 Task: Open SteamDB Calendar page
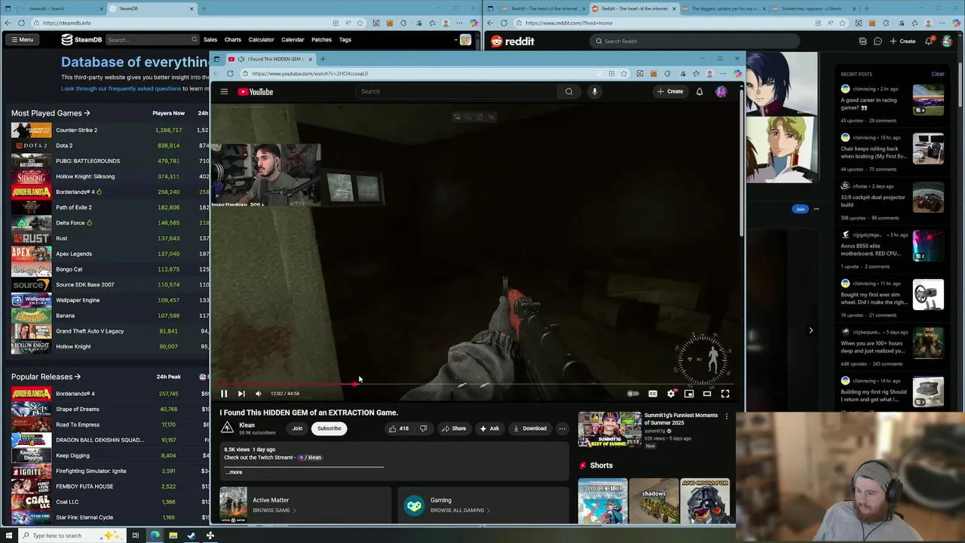(293, 39)
